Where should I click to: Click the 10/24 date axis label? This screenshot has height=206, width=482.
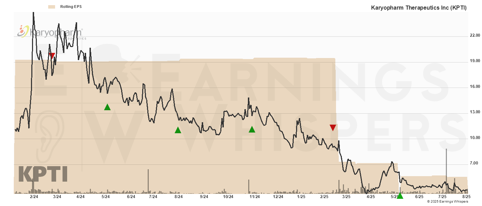point(228,197)
